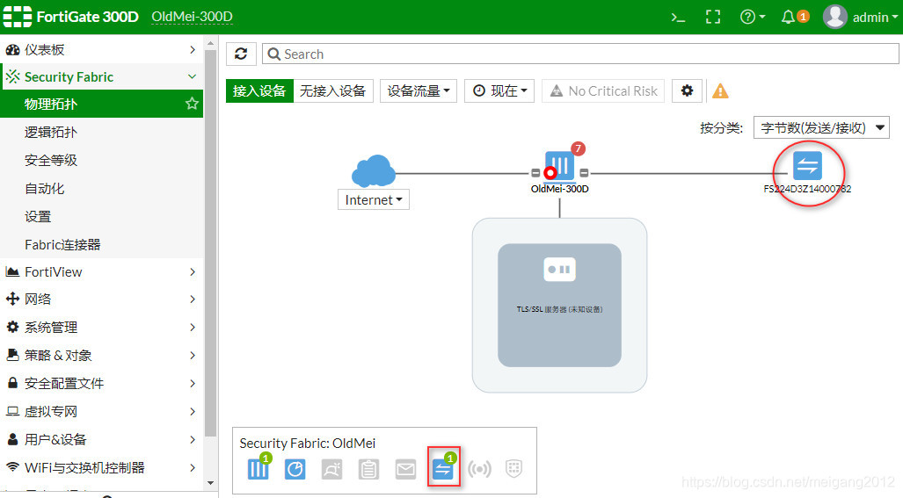
Task: Click the Internet cloud icon
Action: [x=373, y=170]
